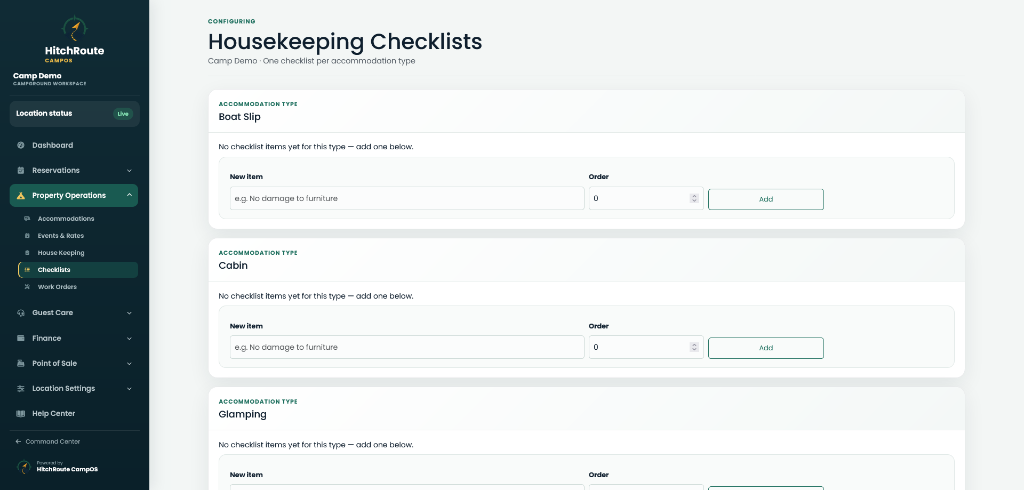Open the Dashboard page
Viewport: 1024px width, 490px height.
click(74, 145)
